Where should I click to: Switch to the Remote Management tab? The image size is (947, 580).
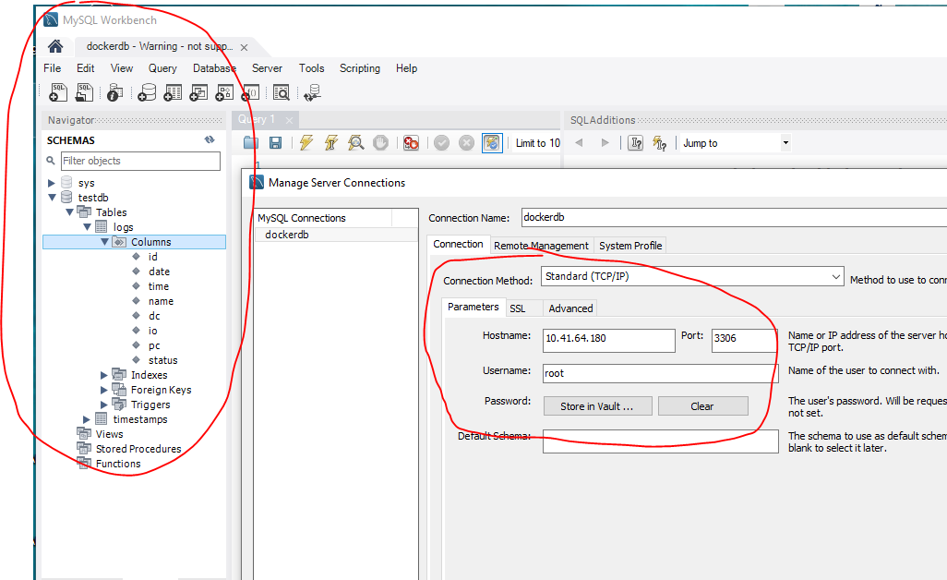click(x=541, y=246)
